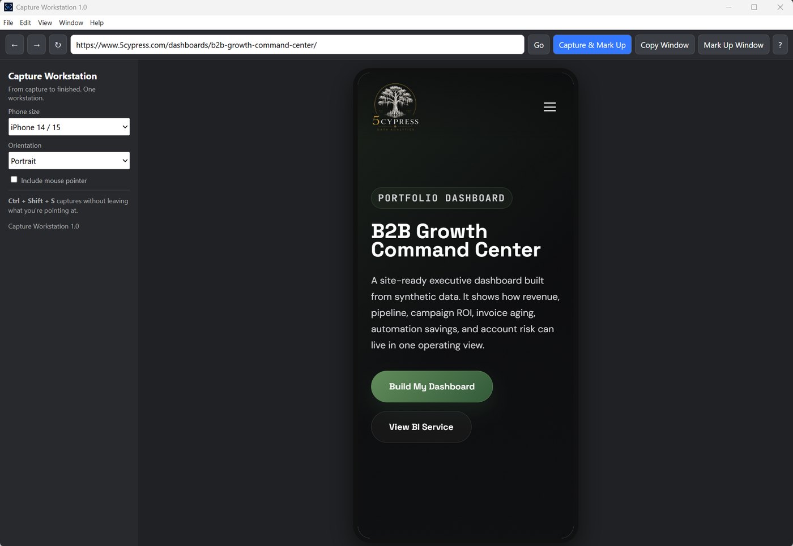Maximize the Capture Workstation window
The image size is (793, 546).
click(x=754, y=7)
